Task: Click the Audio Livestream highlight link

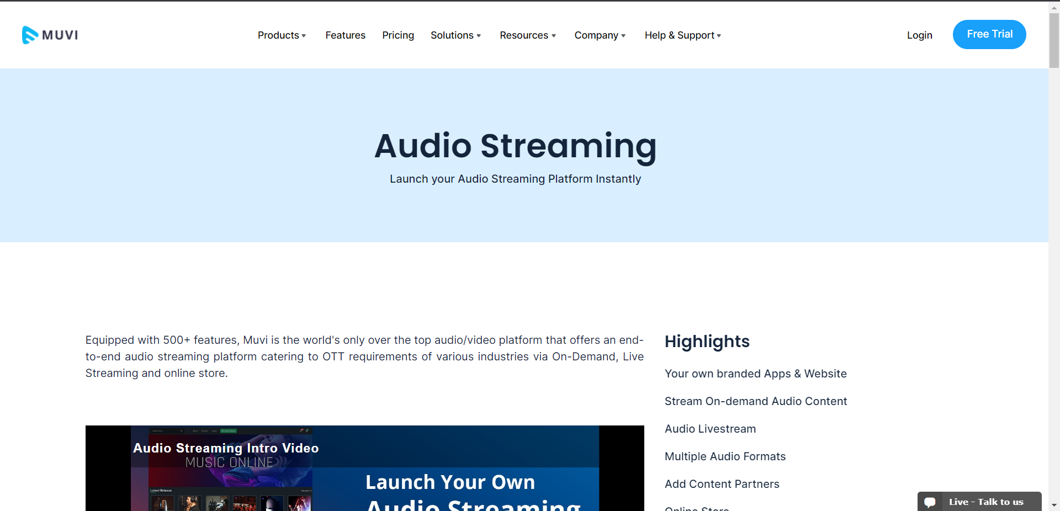Action: pyautogui.click(x=710, y=429)
